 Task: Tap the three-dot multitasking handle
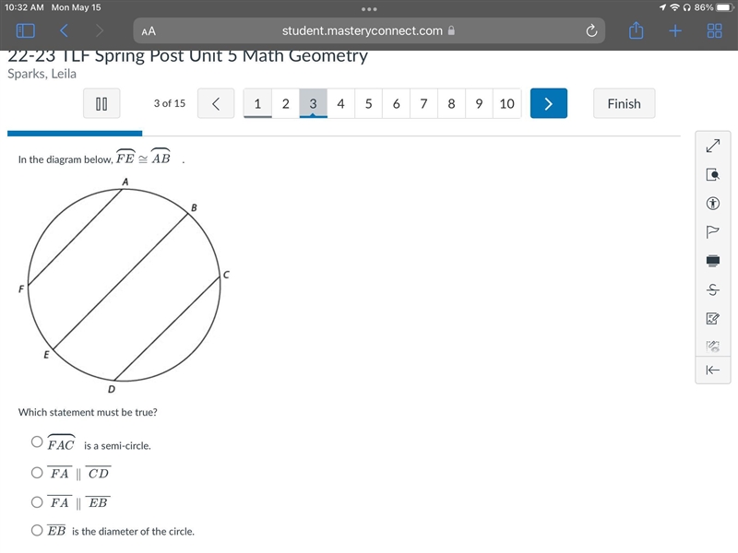point(369,9)
